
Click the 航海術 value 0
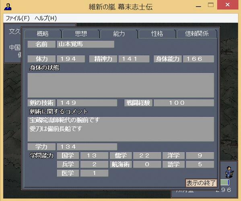(x=147, y=164)
